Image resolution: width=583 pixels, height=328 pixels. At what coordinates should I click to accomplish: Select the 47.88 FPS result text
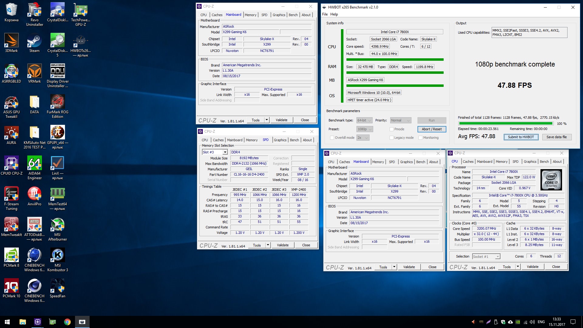515,85
